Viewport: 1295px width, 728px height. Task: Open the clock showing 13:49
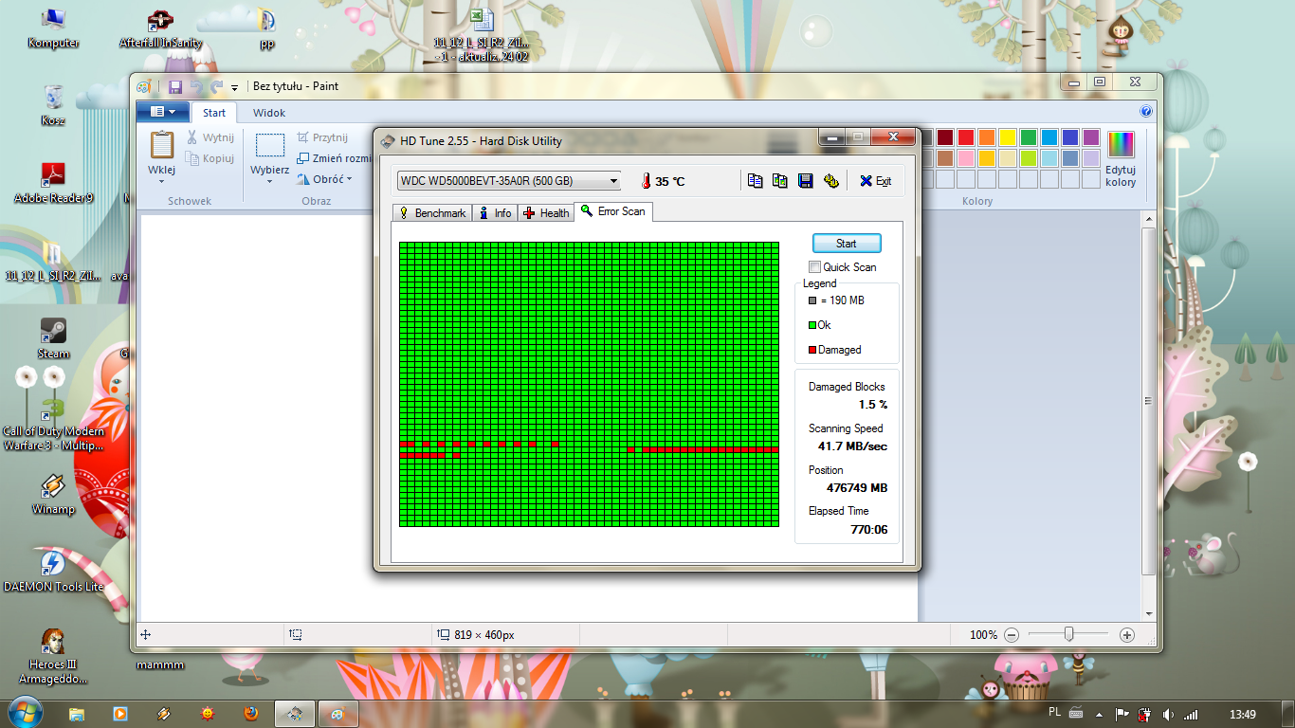point(1242,715)
